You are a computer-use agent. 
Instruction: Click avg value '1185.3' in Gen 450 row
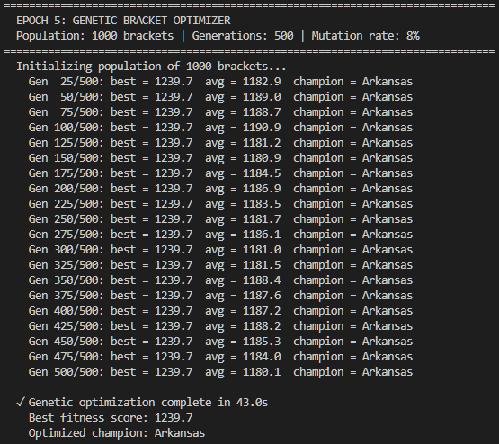coord(262,342)
